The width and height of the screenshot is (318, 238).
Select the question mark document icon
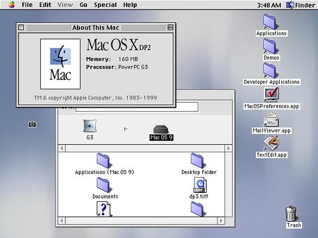point(104,209)
